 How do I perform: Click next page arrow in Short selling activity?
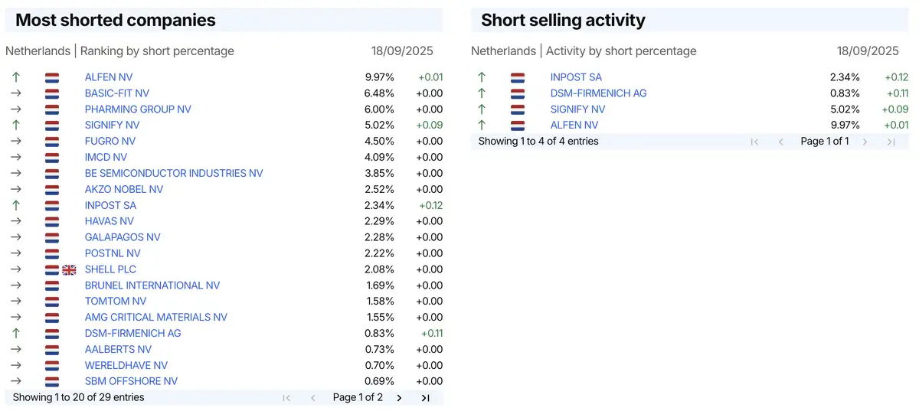tap(865, 142)
